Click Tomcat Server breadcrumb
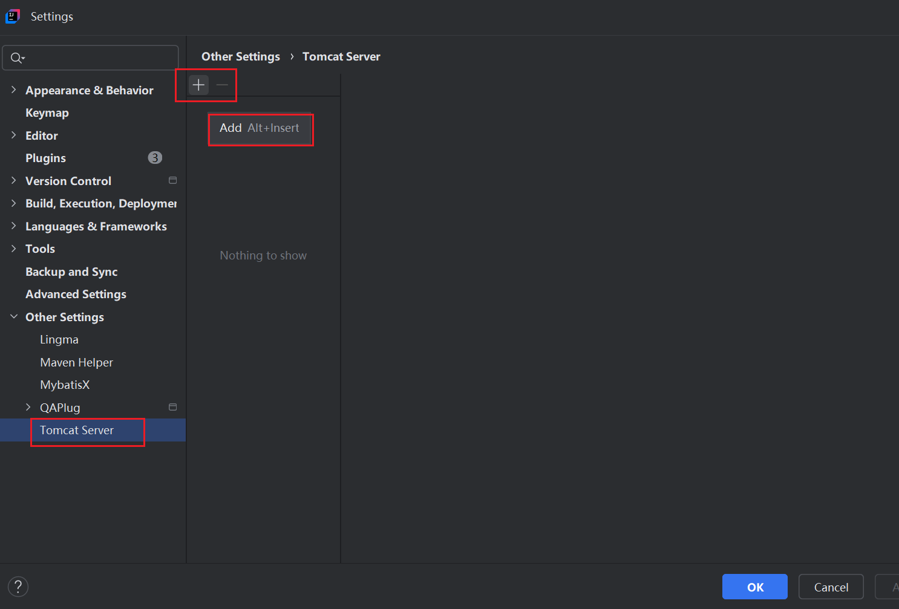The height and width of the screenshot is (609, 899). point(341,56)
